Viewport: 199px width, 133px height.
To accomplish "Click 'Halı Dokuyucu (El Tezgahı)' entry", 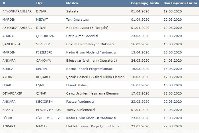I will 87,28.
